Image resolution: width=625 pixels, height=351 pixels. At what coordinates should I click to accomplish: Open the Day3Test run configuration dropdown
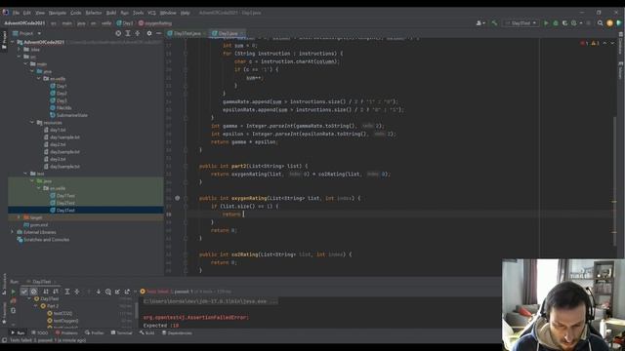click(521, 23)
